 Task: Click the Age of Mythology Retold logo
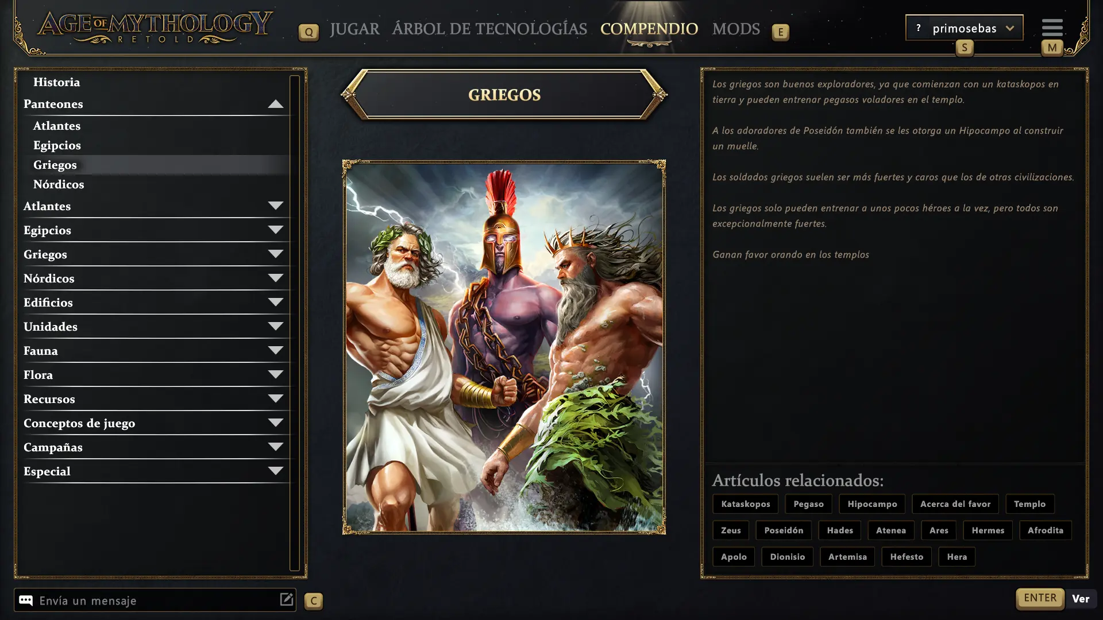click(155, 28)
